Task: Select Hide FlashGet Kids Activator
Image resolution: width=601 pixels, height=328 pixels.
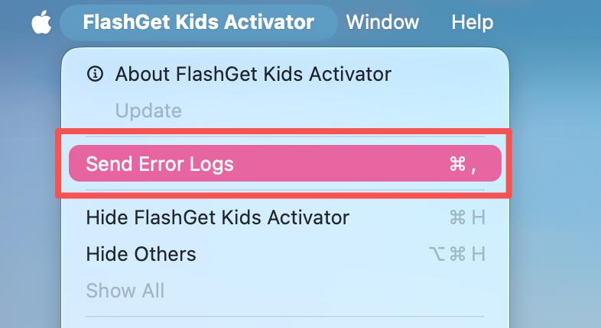Action: tap(217, 217)
